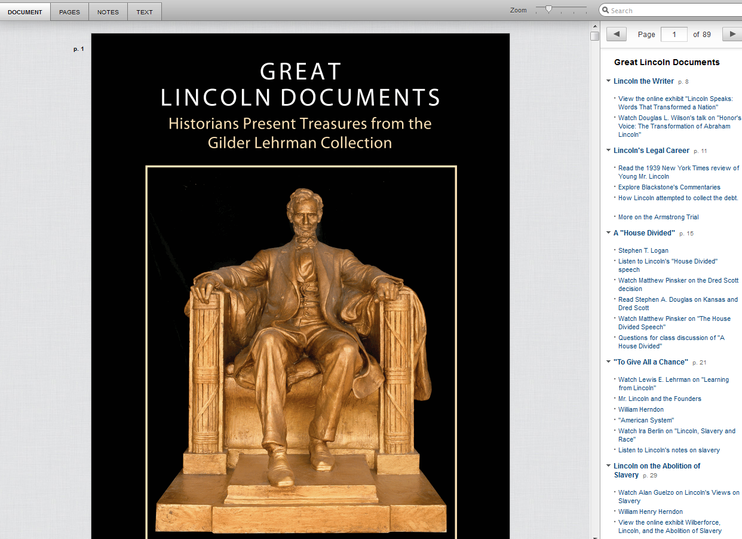Viewport: 742px width, 539px height.
Task: Watch Ira Berlin on Lincoln, Slavery and Race
Action: click(x=677, y=435)
